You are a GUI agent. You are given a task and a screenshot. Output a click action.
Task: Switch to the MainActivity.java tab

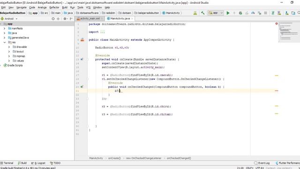pos(120,19)
